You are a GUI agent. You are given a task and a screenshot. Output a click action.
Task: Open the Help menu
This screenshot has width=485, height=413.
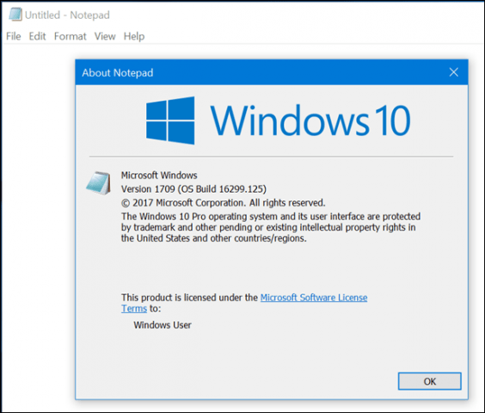[x=134, y=36]
